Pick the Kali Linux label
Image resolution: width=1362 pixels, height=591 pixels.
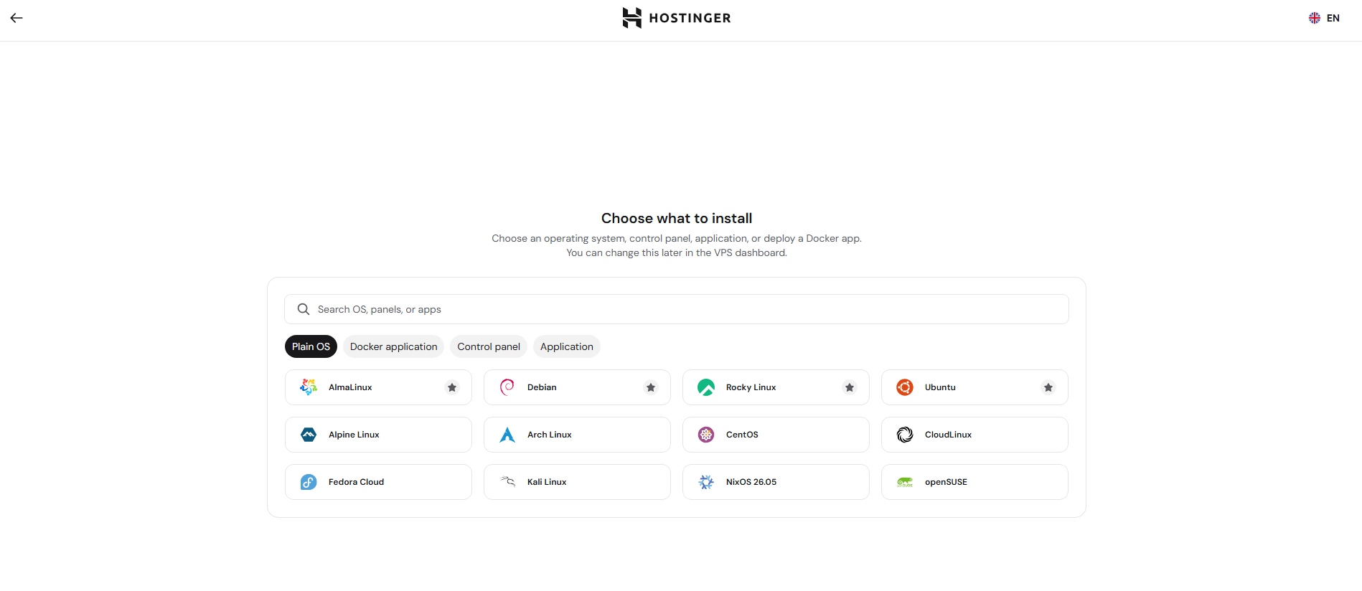(x=547, y=482)
